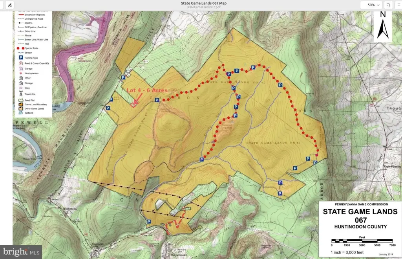
Task: Click the Other Game Lands swatch
Action: coord(20,109)
